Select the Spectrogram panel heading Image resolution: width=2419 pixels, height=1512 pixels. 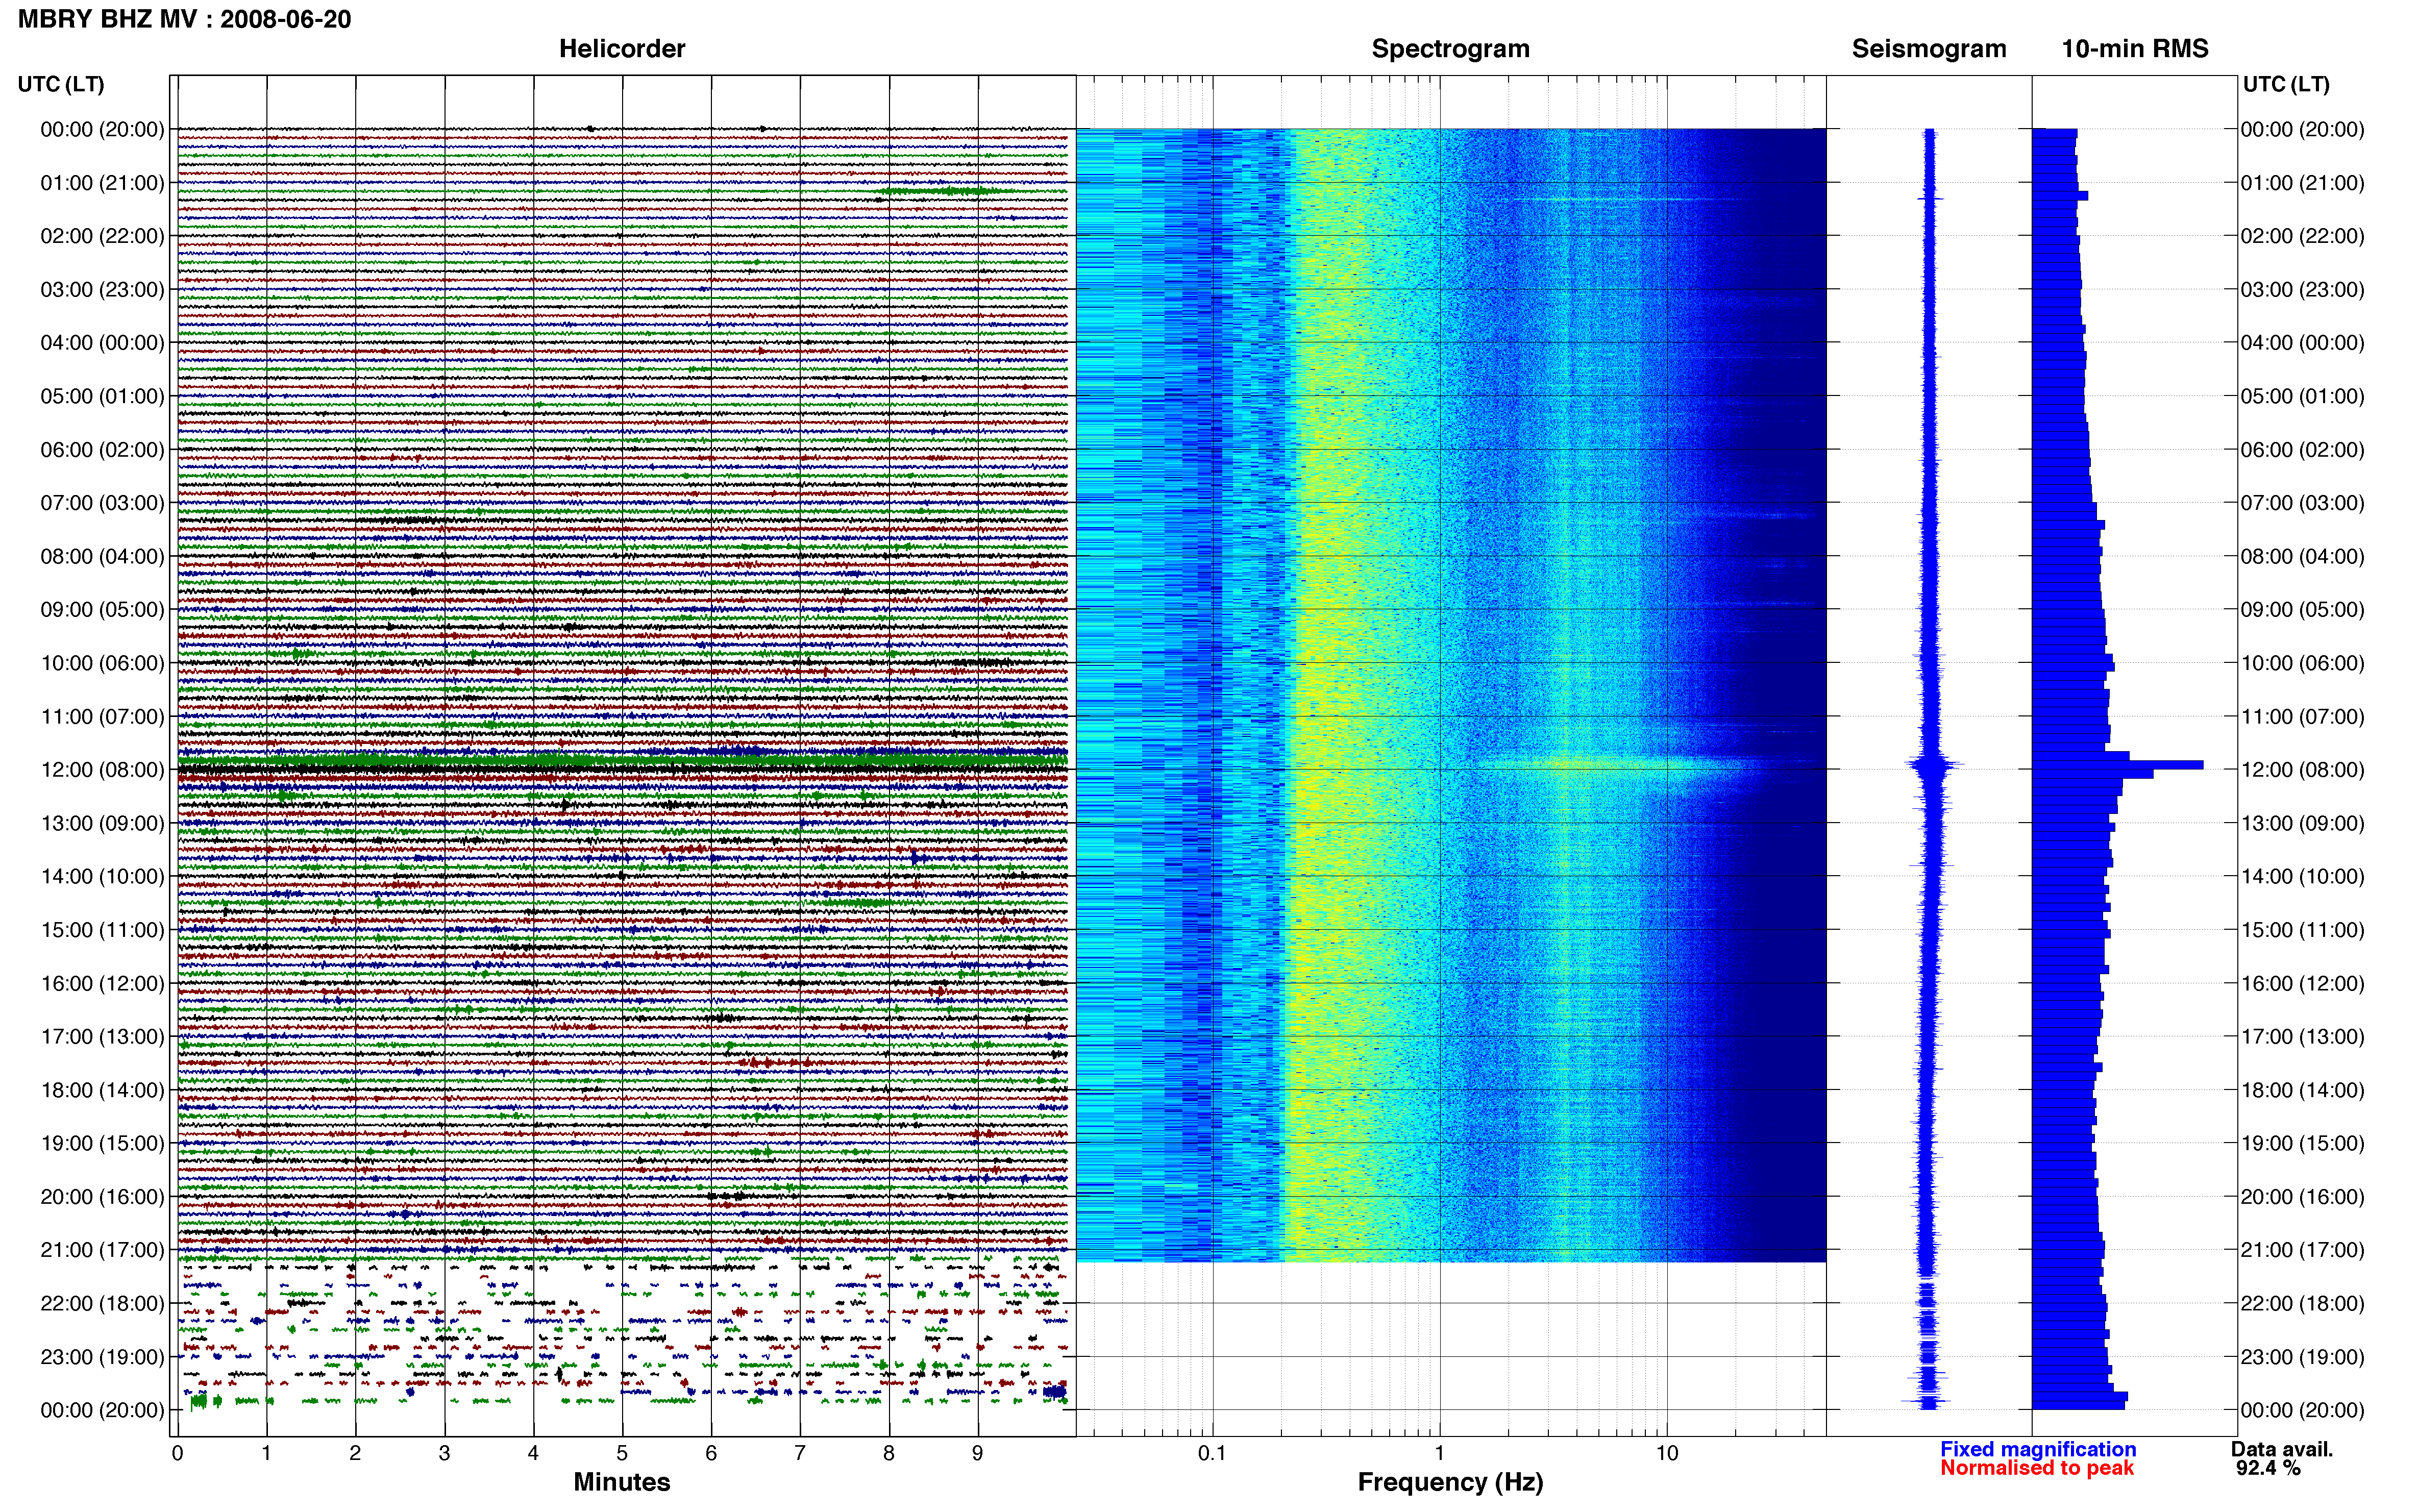point(1450,49)
